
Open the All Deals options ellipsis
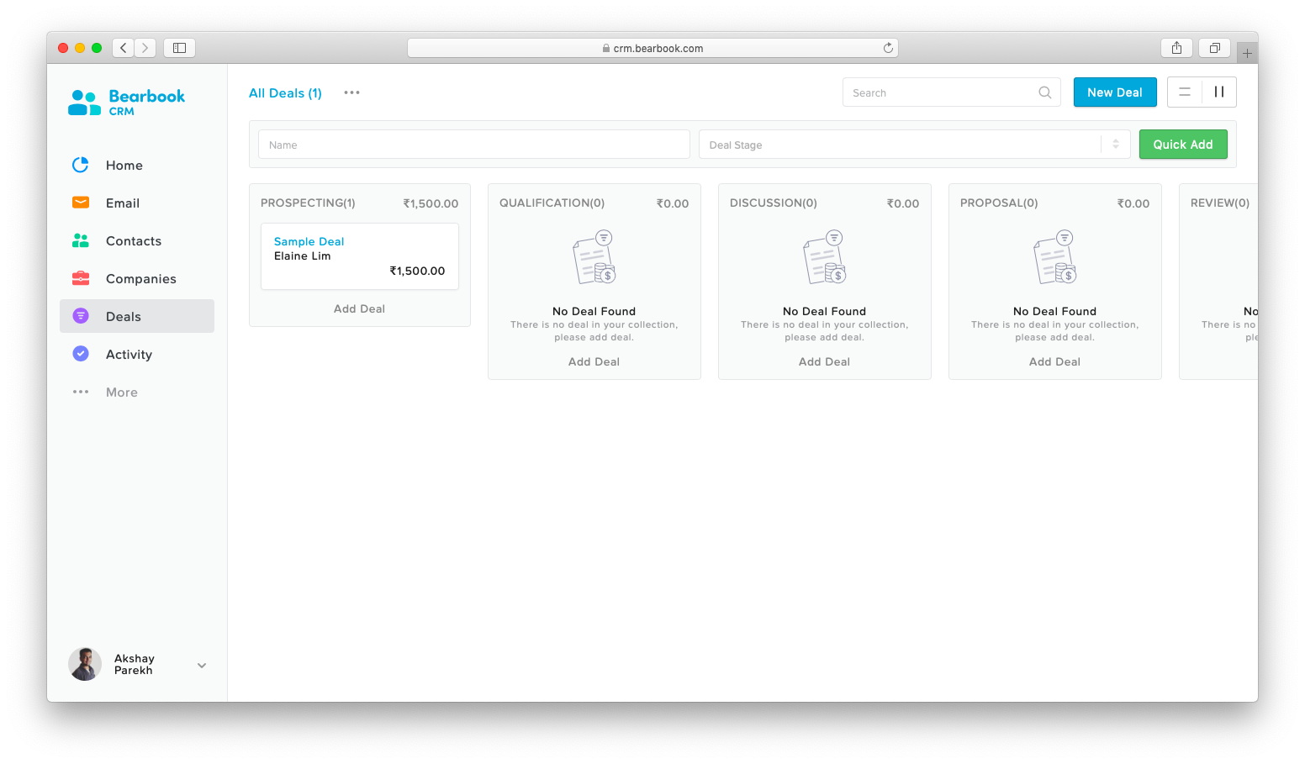click(x=351, y=92)
